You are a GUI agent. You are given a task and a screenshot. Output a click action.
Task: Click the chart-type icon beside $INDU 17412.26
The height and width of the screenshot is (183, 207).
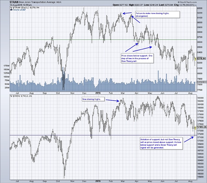tap(11, 96)
